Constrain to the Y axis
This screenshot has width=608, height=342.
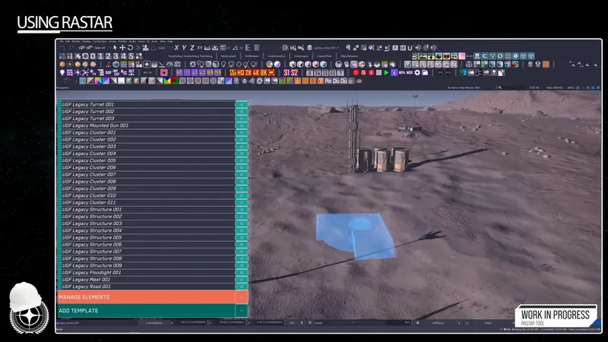[x=184, y=48]
